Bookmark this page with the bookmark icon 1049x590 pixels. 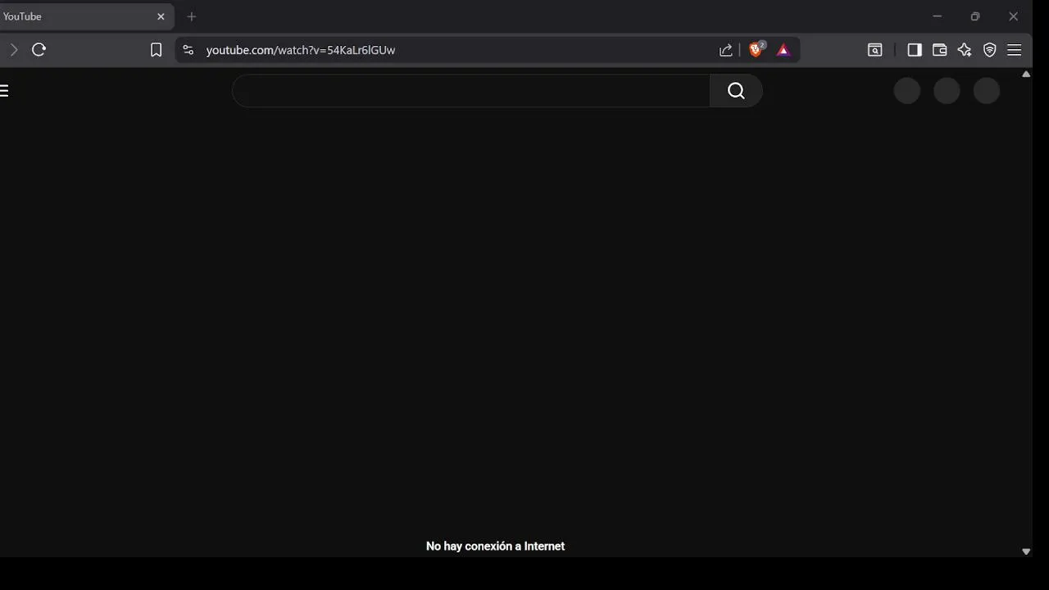pyautogui.click(x=156, y=50)
